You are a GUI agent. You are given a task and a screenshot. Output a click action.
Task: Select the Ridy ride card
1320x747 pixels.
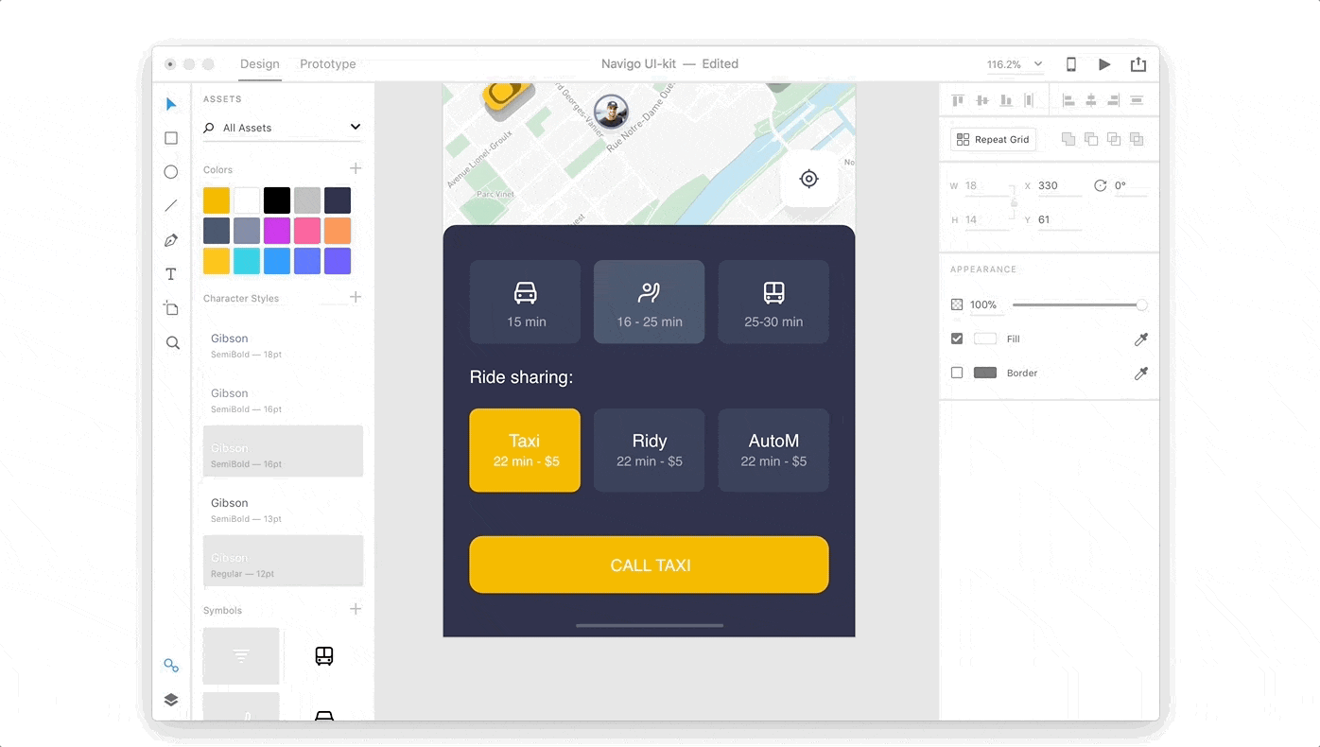pyautogui.click(x=649, y=450)
